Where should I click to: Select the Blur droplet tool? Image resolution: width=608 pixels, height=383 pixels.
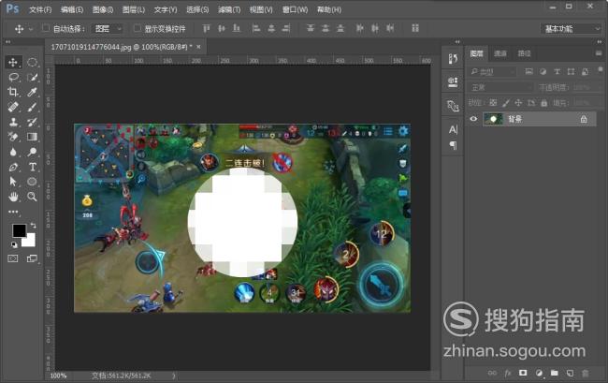coord(13,152)
